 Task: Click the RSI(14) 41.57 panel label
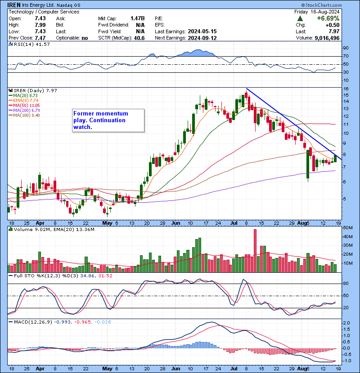(31, 44)
